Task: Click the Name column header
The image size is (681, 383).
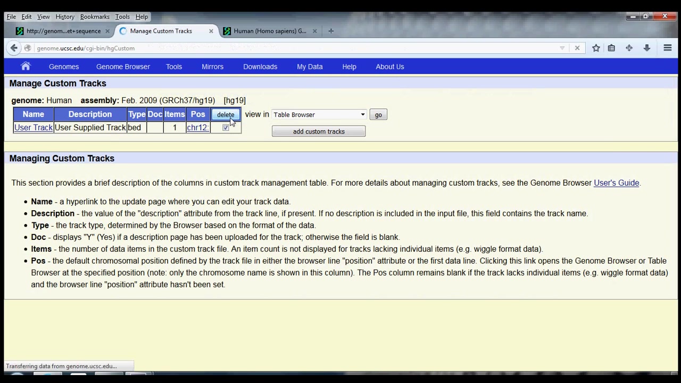Action: pyautogui.click(x=33, y=114)
